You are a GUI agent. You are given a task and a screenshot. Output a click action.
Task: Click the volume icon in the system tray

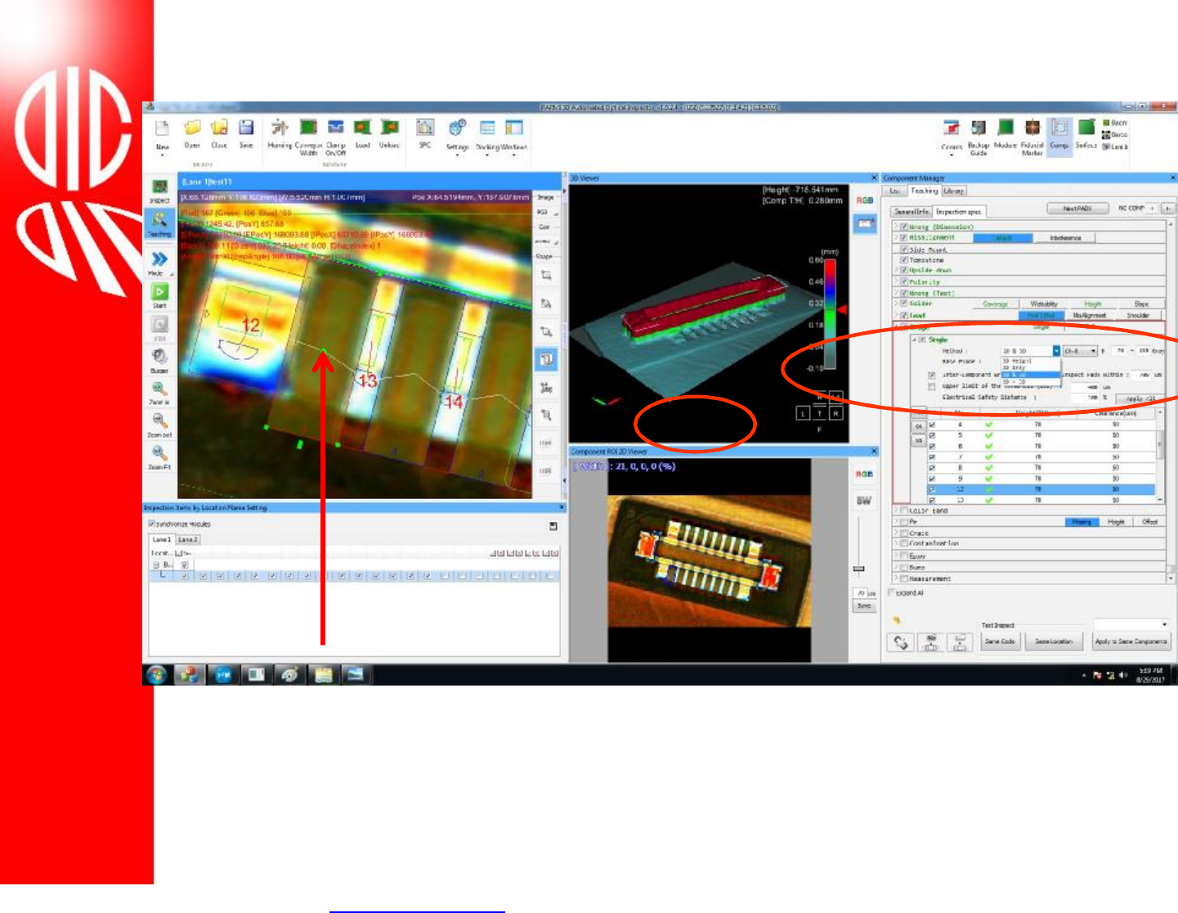[x=1122, y=676]
